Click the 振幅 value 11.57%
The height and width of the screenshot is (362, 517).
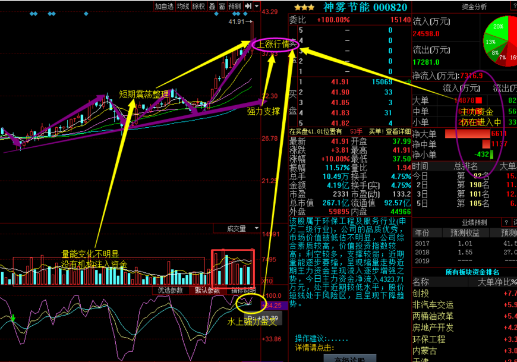338,168
